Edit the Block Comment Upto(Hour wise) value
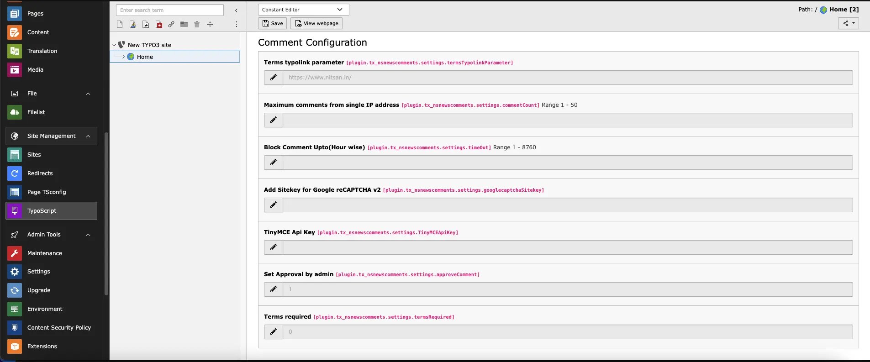 tap(274, 163)
